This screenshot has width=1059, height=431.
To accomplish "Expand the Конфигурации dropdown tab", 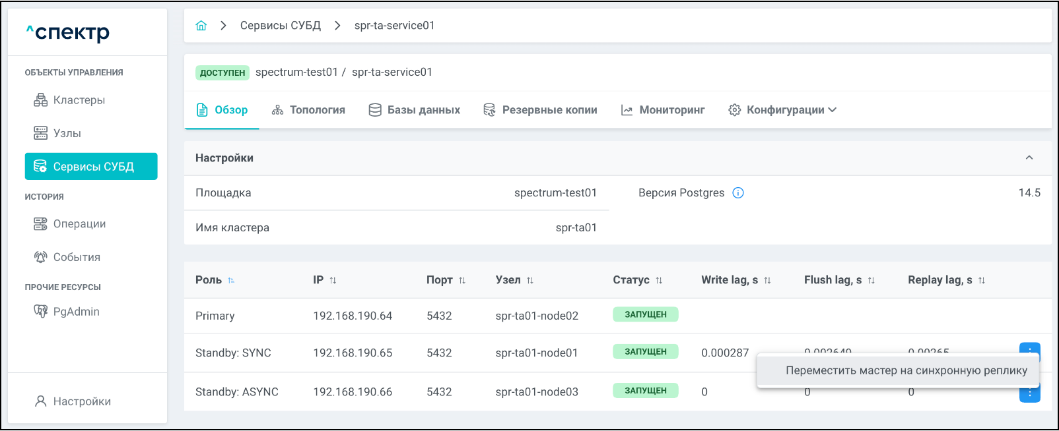I will (782, 110).
